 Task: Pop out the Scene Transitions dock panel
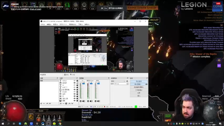(128, 78)
